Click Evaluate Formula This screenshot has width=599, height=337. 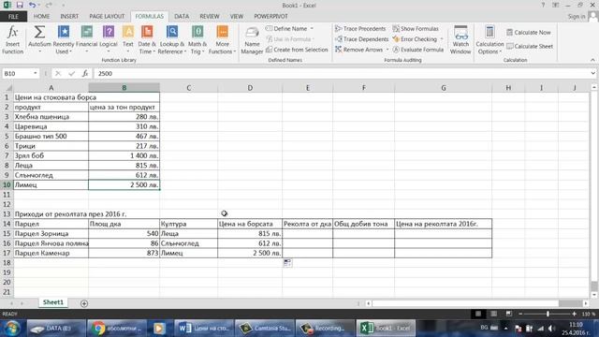point(418,50)
